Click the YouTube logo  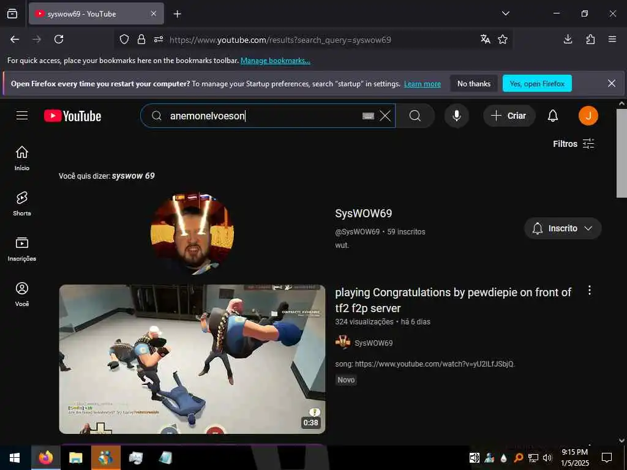pos(72,116)
